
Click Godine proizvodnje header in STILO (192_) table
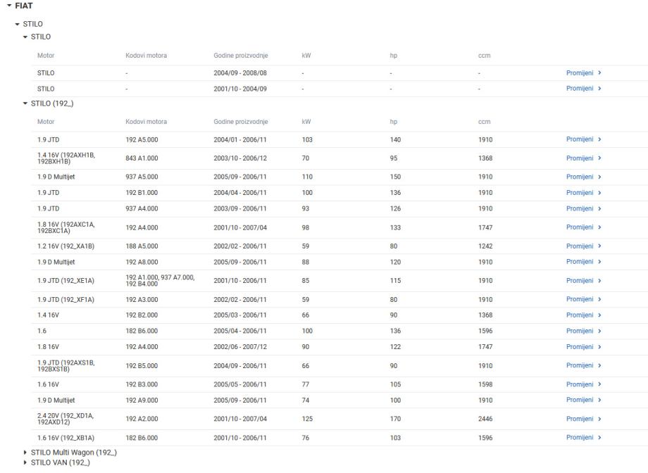(240, 122)
